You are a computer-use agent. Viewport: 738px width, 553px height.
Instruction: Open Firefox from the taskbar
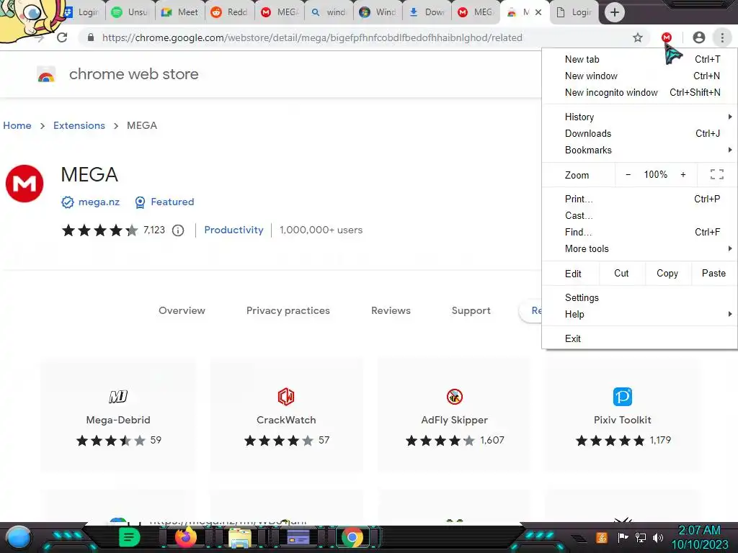(185, 537)
